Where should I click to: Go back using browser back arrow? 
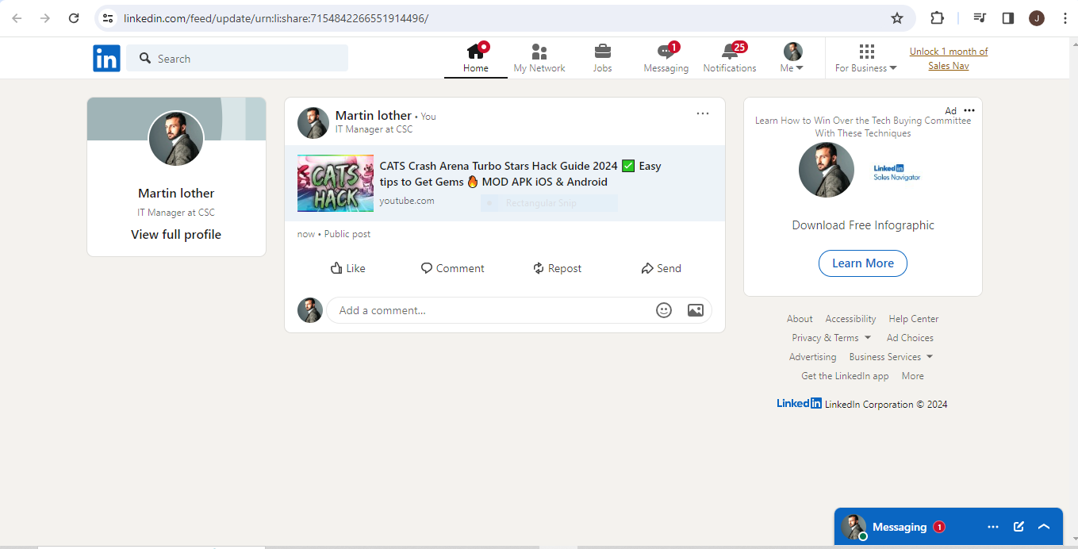17,17
